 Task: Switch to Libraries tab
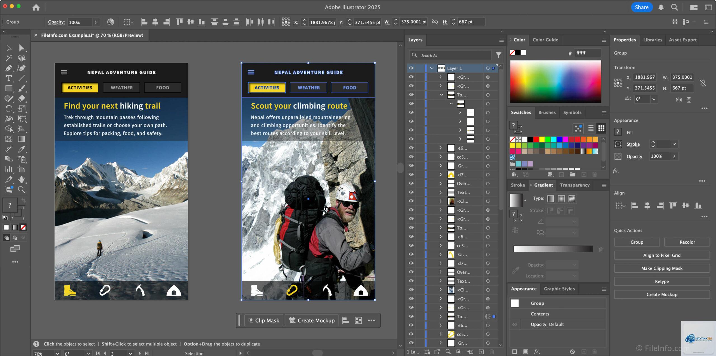tap(653, 40)
